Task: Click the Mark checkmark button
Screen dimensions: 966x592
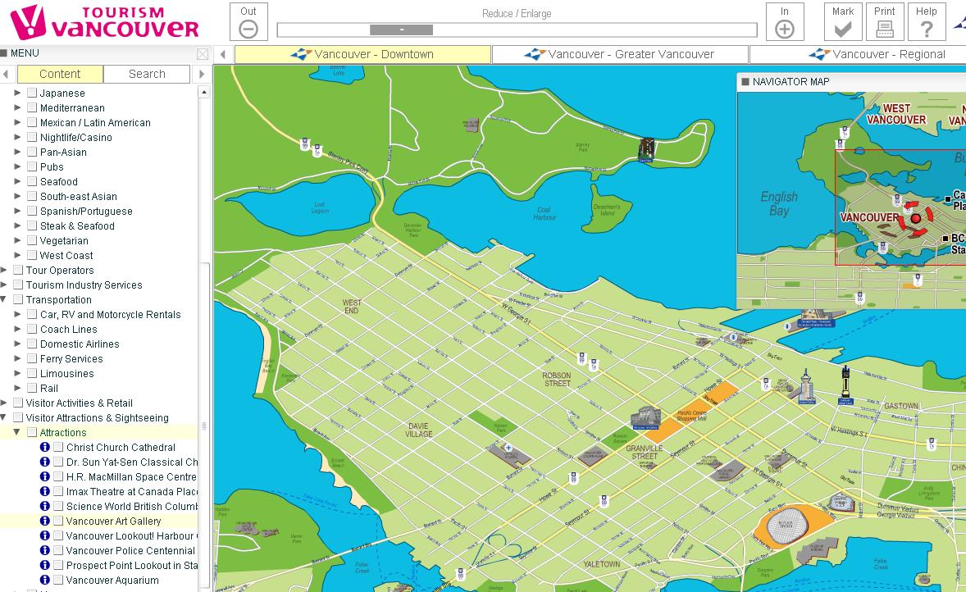Action: click(x=843, y=22)
